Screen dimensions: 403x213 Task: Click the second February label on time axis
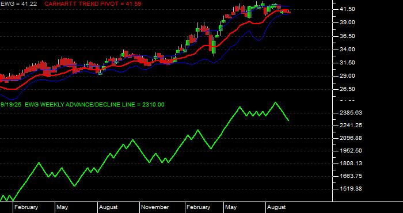pos(199,207)
